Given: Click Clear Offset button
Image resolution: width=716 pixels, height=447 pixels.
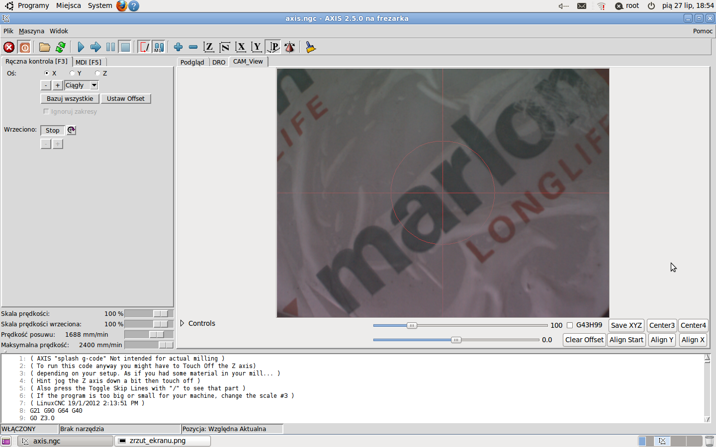Looking at the screenshot, I should [x=584, y=340].
